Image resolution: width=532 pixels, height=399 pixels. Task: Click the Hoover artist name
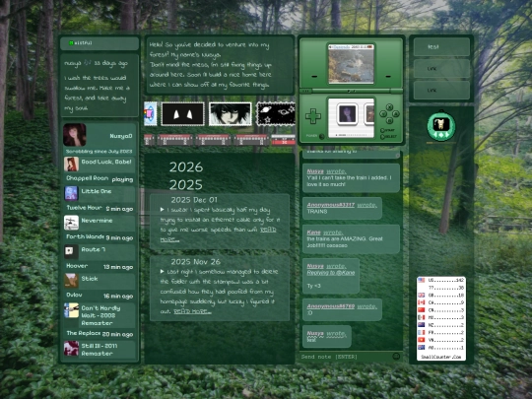coord(77,266)
